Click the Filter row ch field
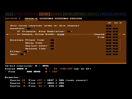 click(x=109, y=51)
